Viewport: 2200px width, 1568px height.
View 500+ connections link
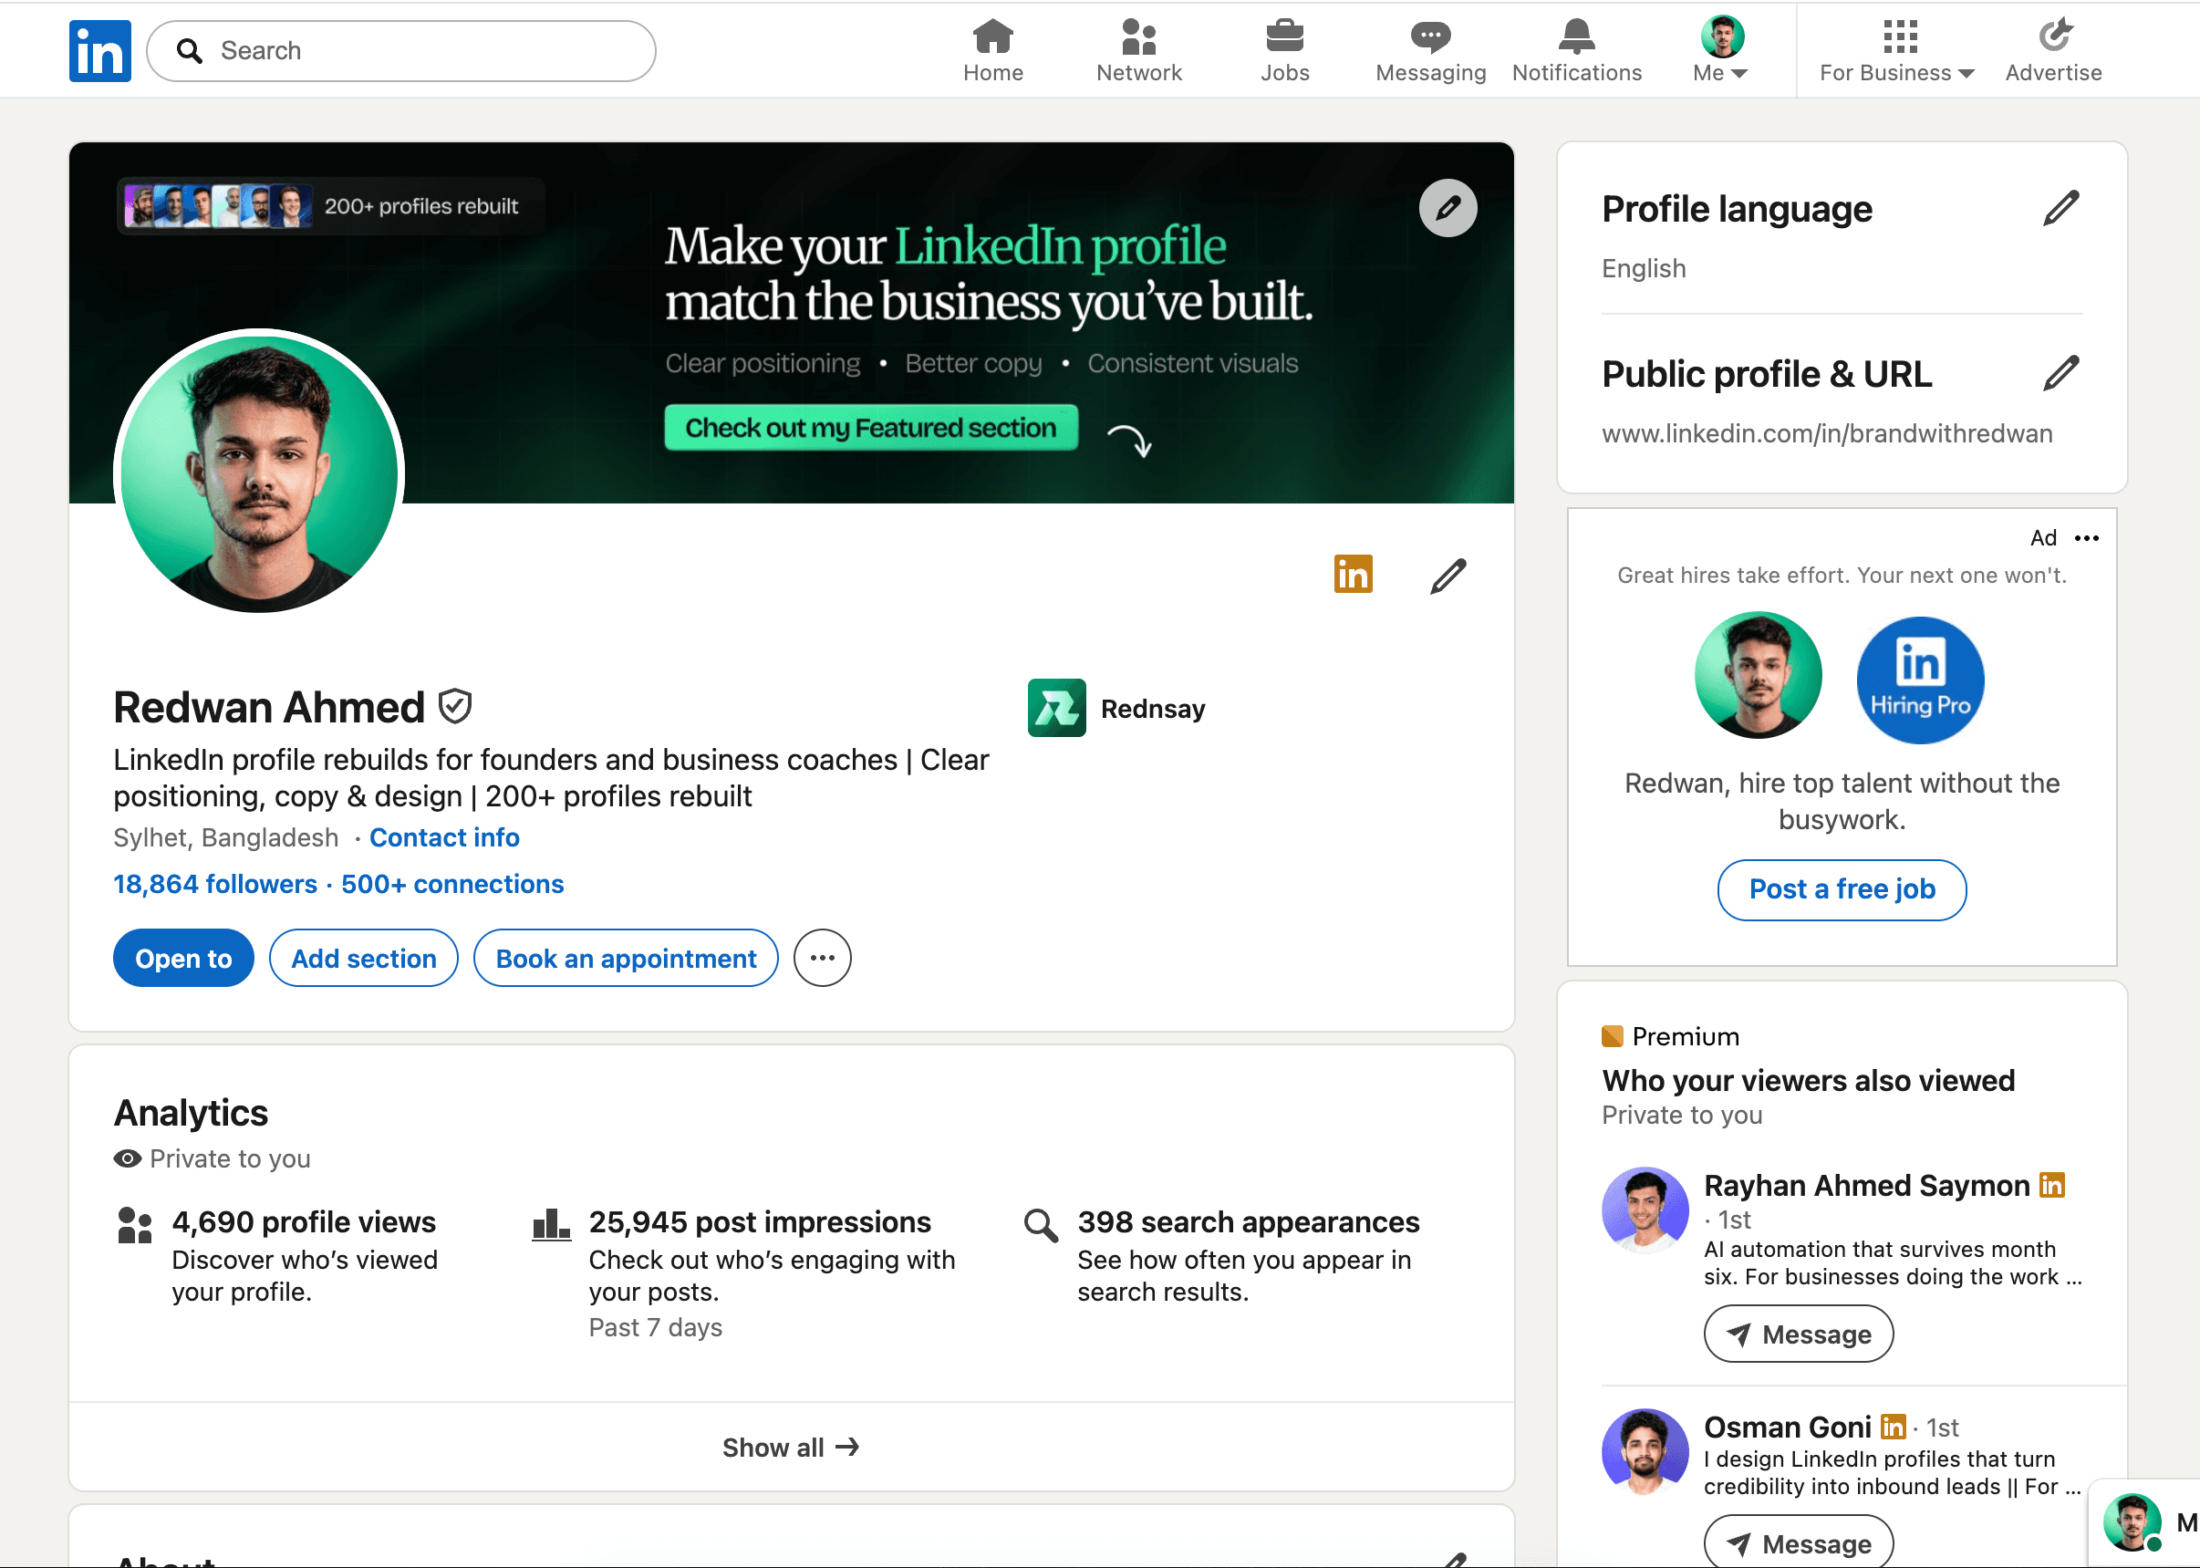[452, 884]
